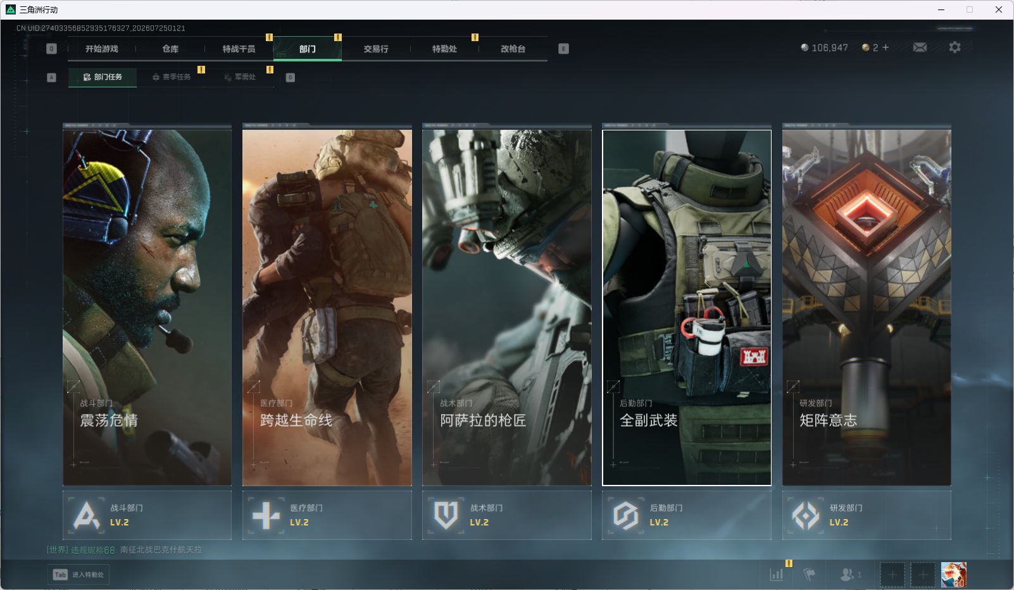Screen dimensions: 1014x590
Task: Click the A key previous sub-tab icon
Action: tap(52, 77)
